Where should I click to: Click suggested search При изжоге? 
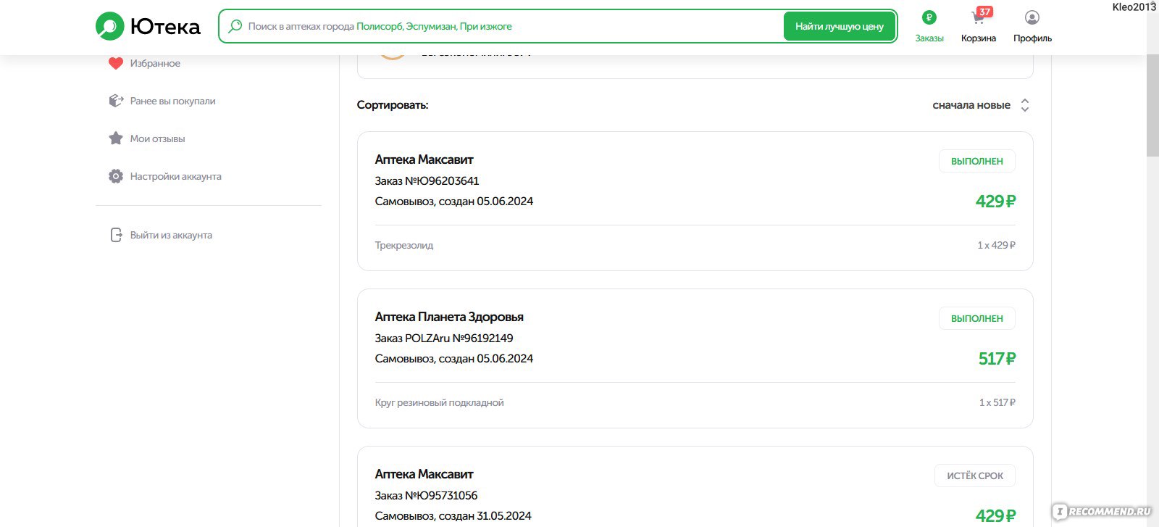(x=485, y=26)
